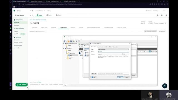Open the chat bubble icon at bottom right
Screen dimensions: 178x100
click(x=165, y=86)
